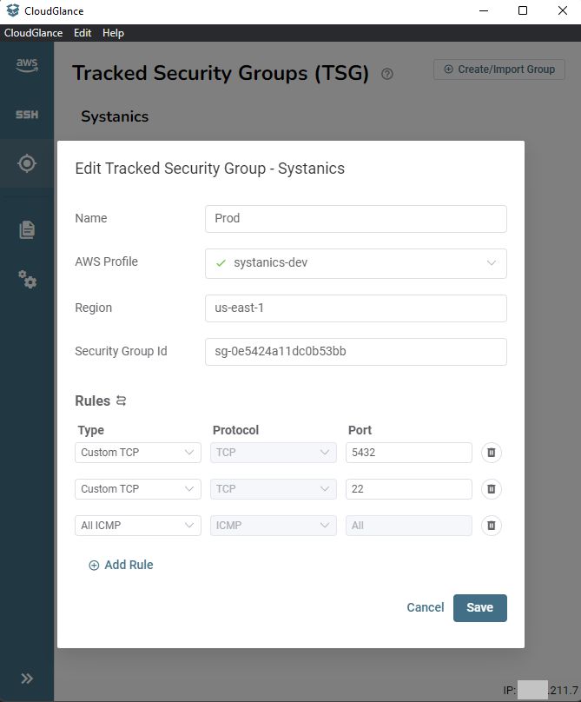Click the Create/Import Group button
Image resolution: width=581 pixels, height=702 pixels.
[499, 70]
